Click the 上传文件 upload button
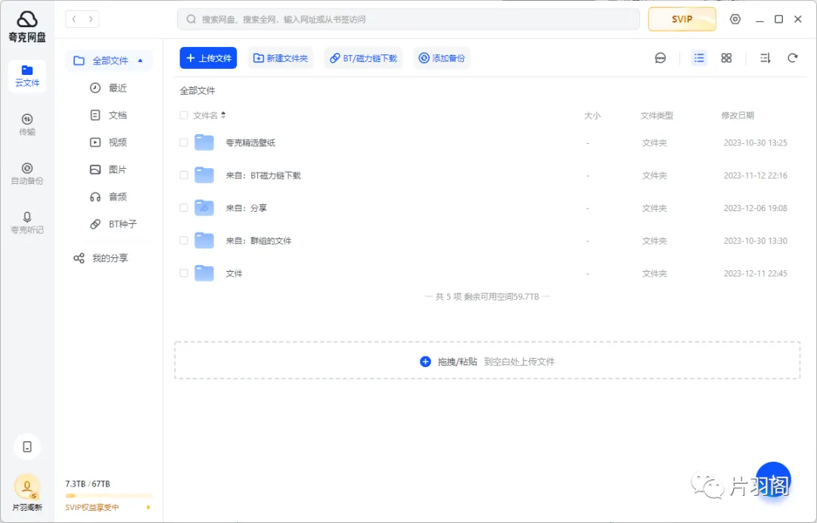Viewport: 817px width, 523px height. pyautogui.click(x=209, y=58)
